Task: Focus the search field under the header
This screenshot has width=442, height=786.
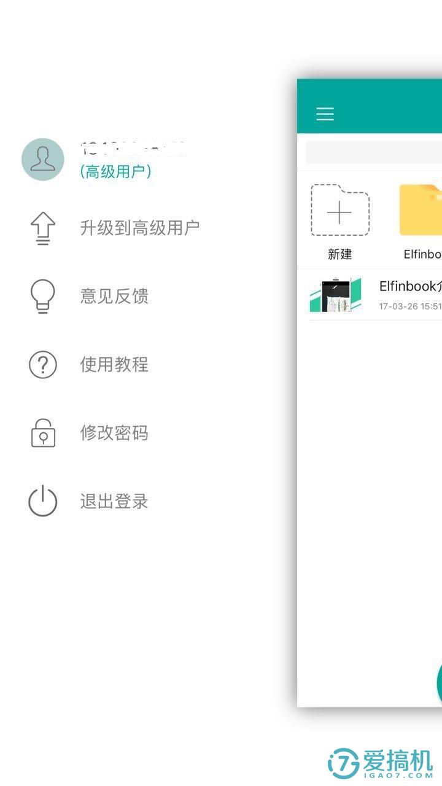Action: pos(374,152)
